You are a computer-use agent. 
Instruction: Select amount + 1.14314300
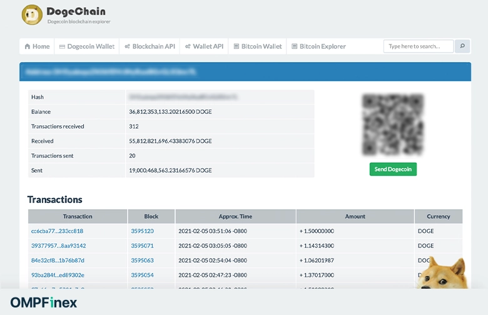point(317,246)
